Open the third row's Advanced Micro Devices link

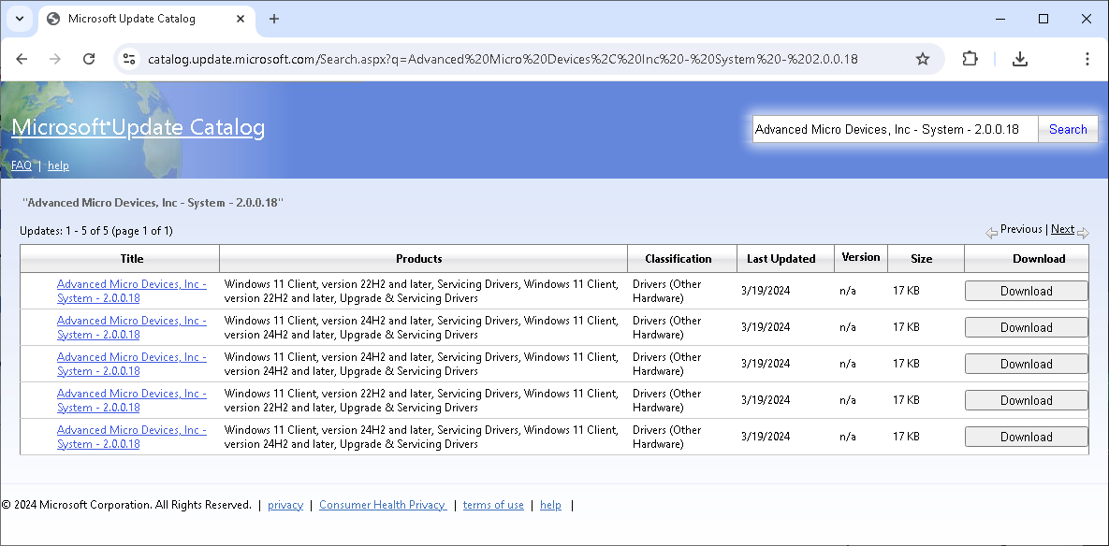point(132,364)
